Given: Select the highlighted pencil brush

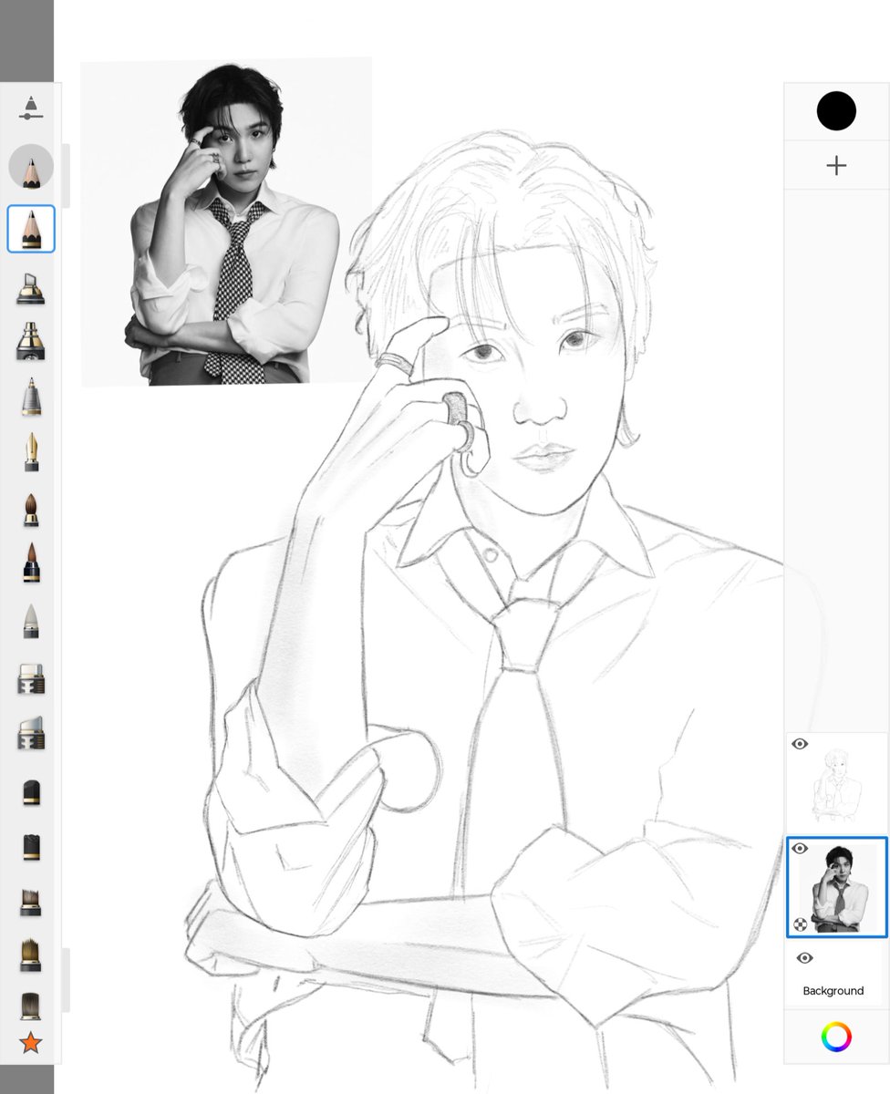Looking at the screenshot, I should click(x=31, y=228).
